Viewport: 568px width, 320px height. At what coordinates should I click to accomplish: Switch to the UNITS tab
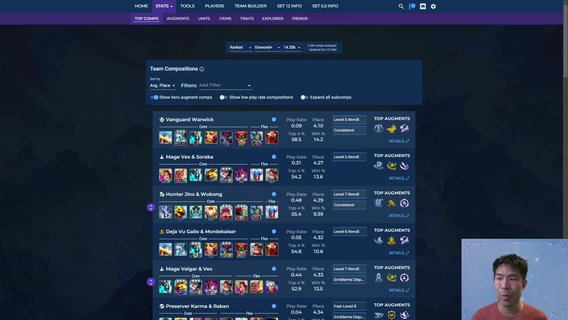(x=204, y=18)
